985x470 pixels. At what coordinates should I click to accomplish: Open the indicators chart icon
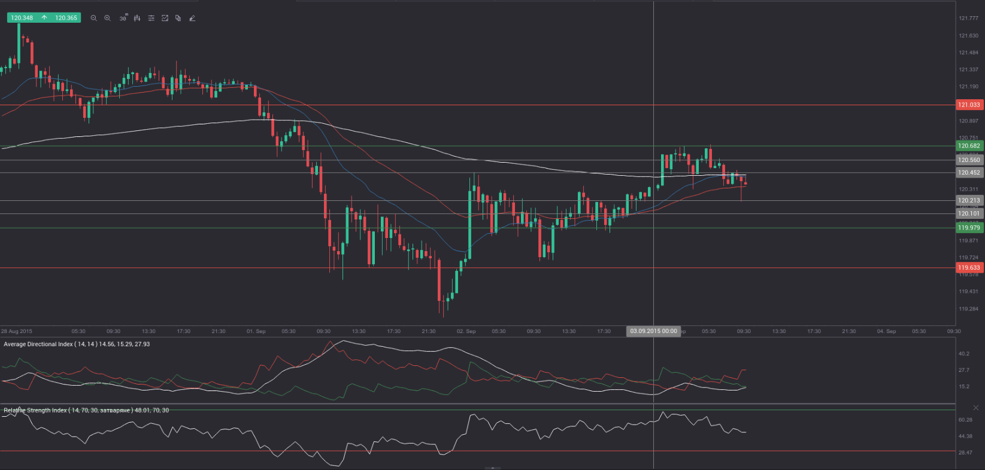click(165, 18)
